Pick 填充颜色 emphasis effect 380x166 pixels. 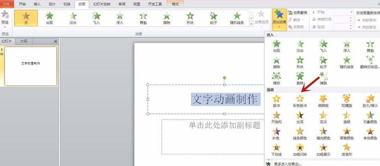pos(323,134)
